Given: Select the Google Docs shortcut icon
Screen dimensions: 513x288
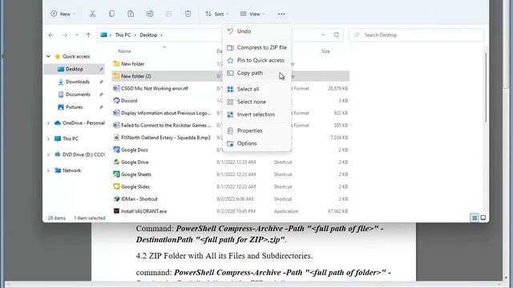Looking at the screenshot, I should pos(116,150).
